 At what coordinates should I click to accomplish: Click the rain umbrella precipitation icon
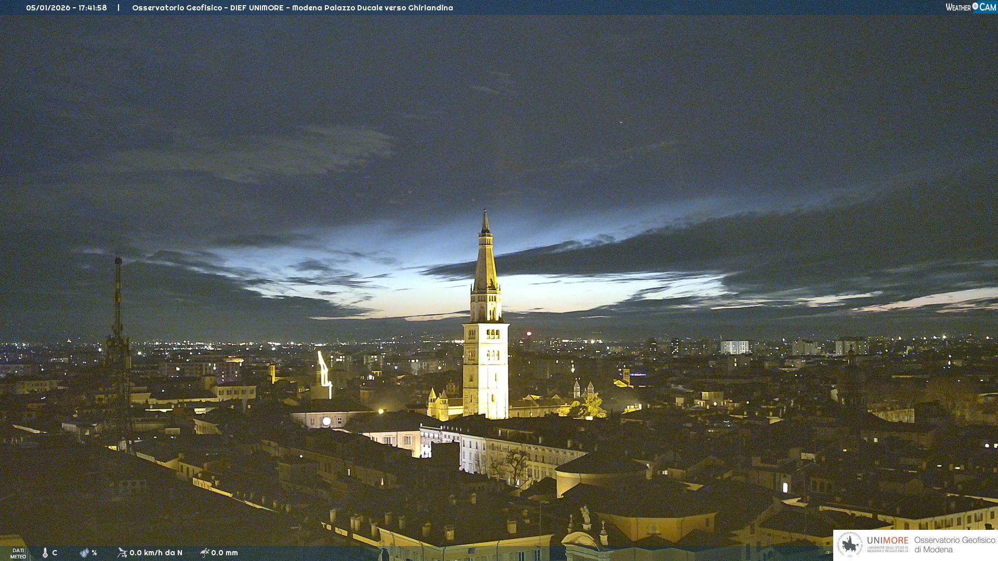click(204, 553)
